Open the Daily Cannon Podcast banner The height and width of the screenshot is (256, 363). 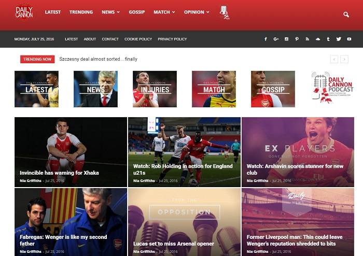[x=332, y=88]
